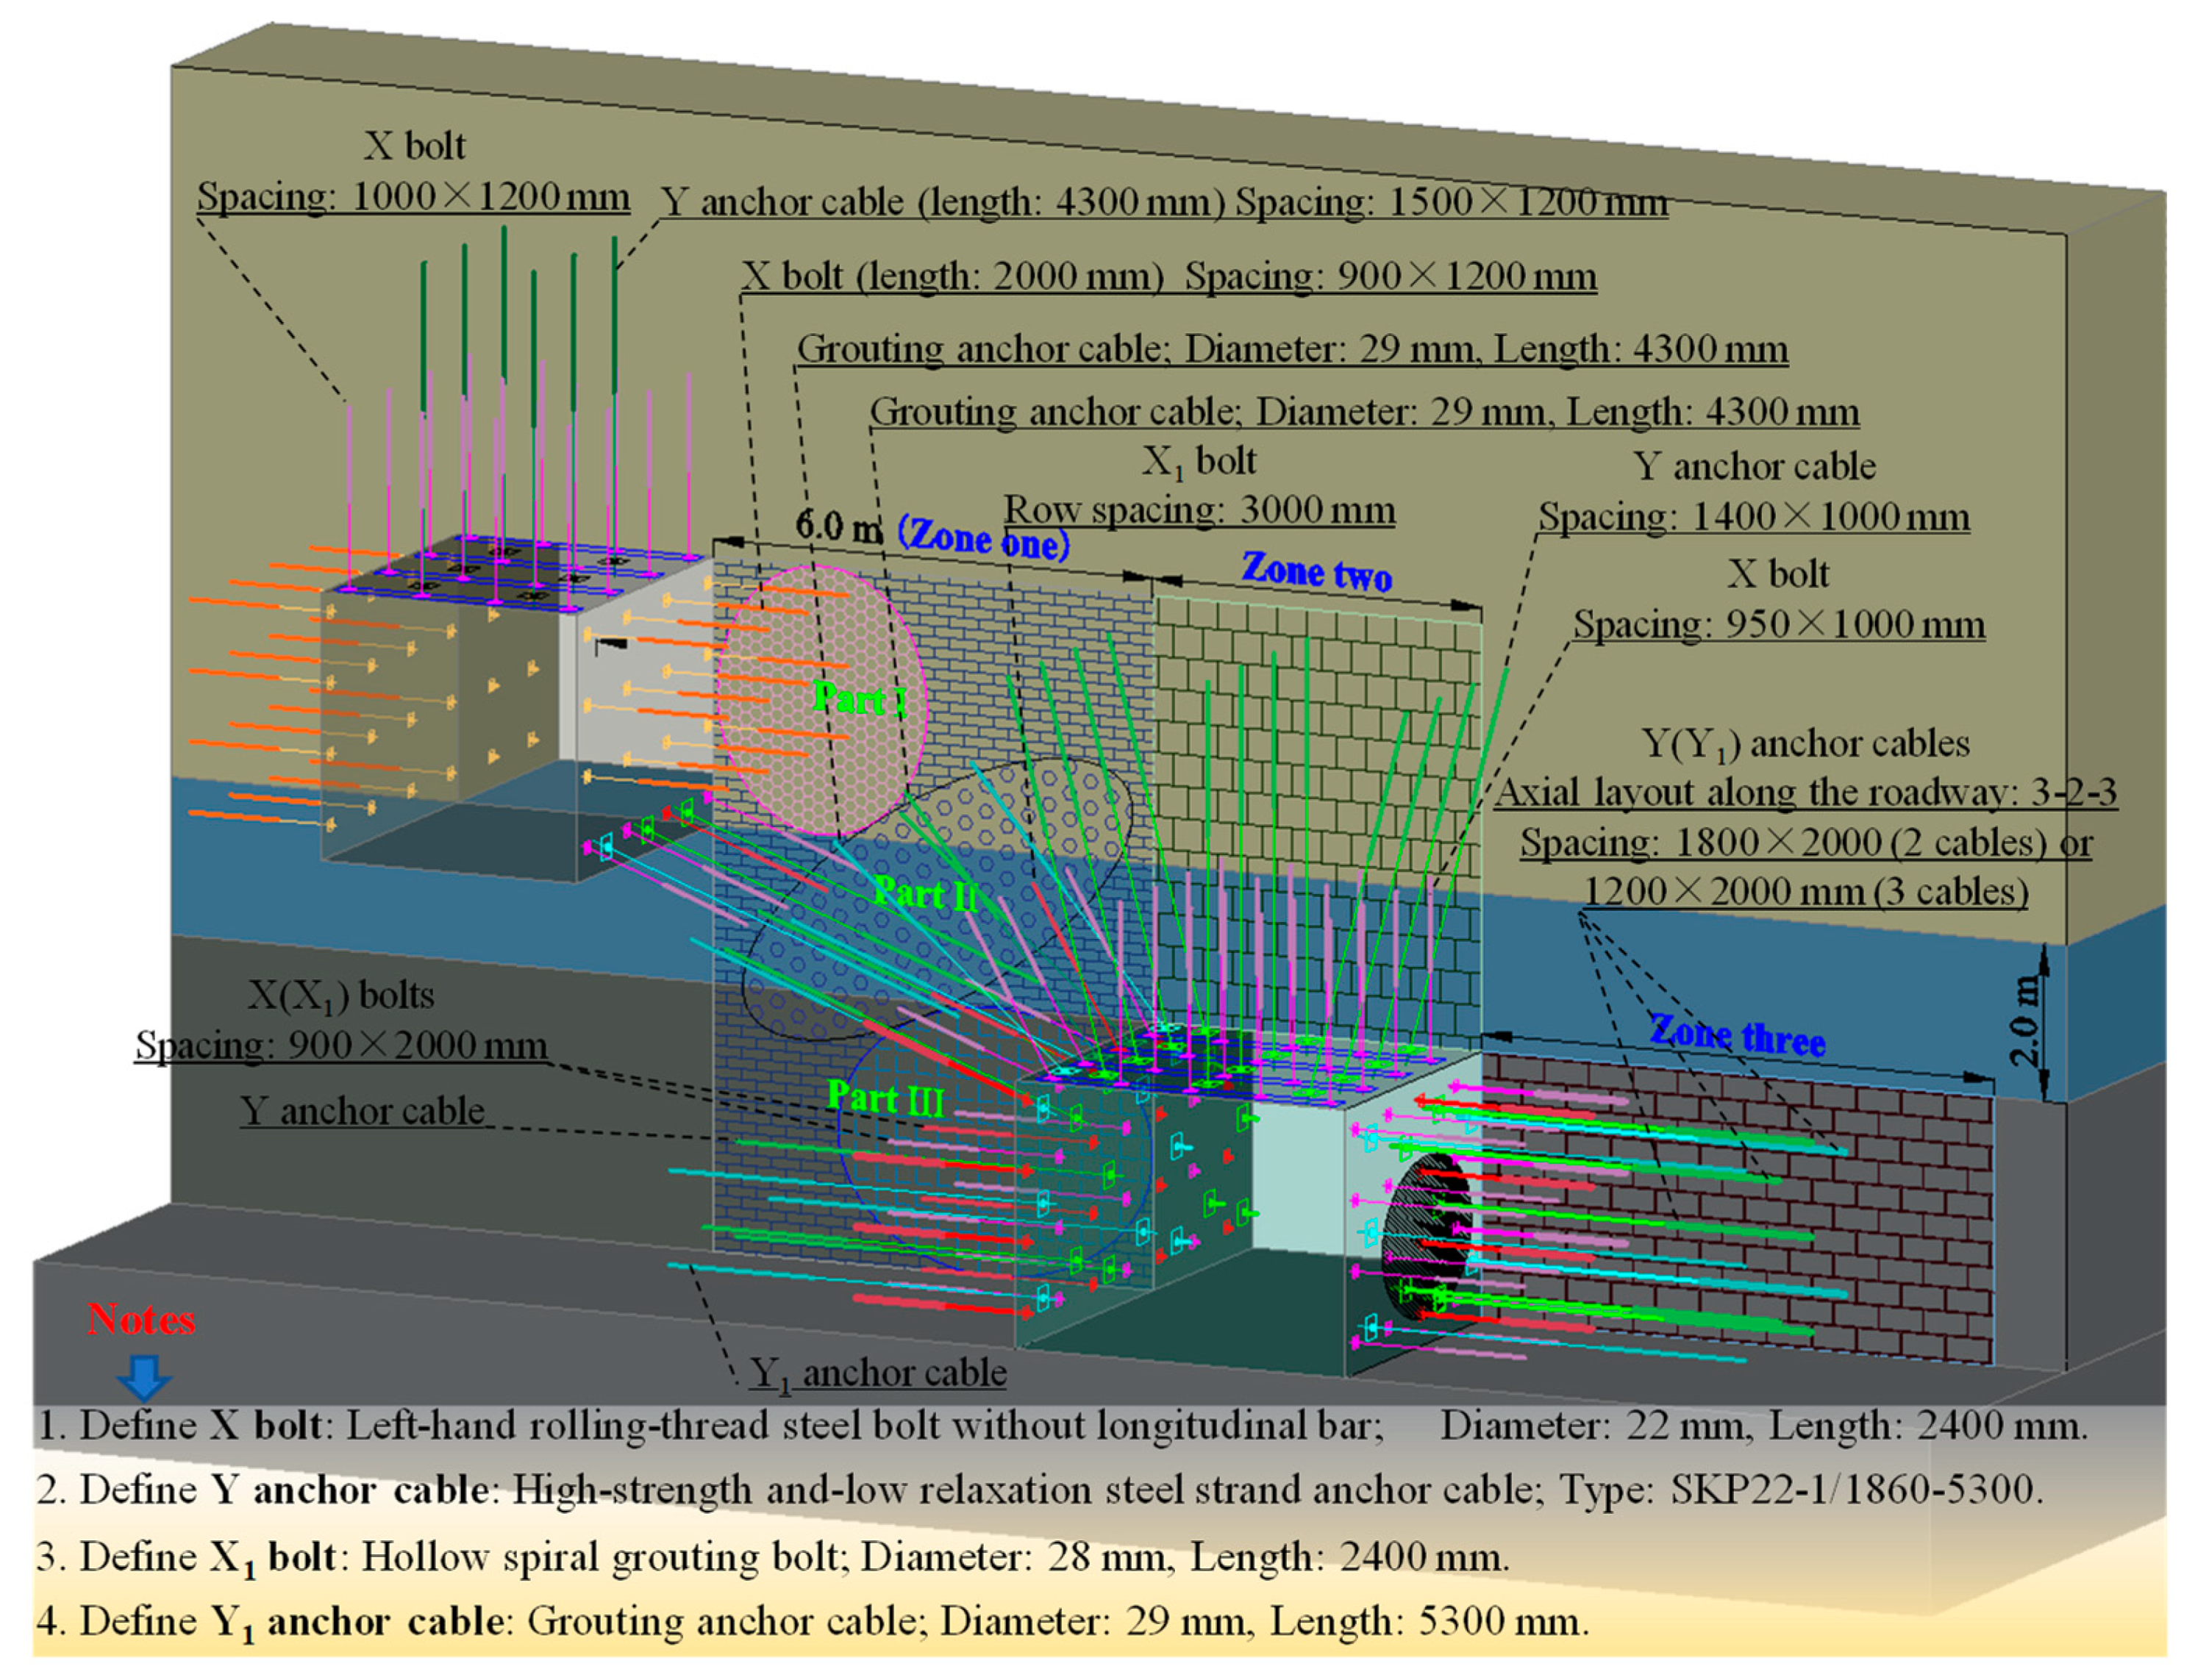Viewport: 2195px width, 1680px height.
Task: Click the X1 bolt Row spacing 3000 mm text
Action: (1199, 510)
